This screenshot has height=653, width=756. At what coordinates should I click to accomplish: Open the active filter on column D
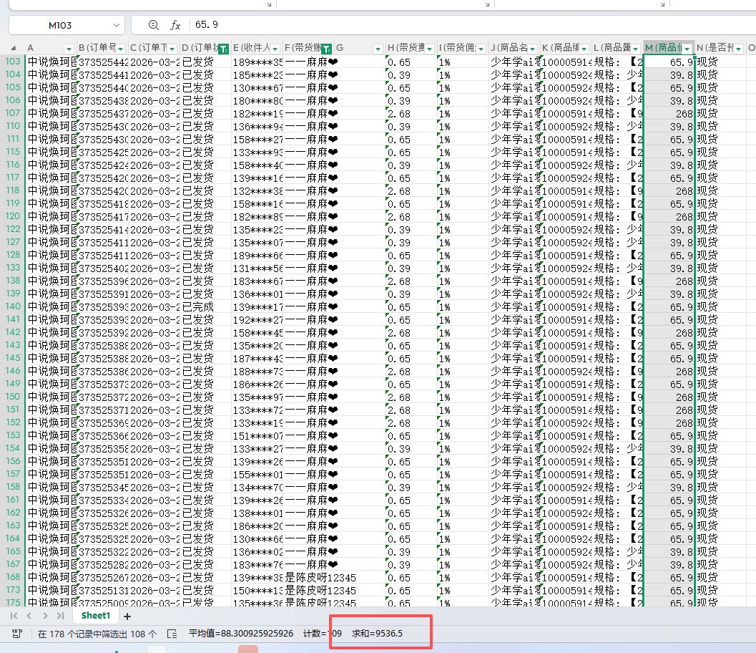tap(223, 49)
